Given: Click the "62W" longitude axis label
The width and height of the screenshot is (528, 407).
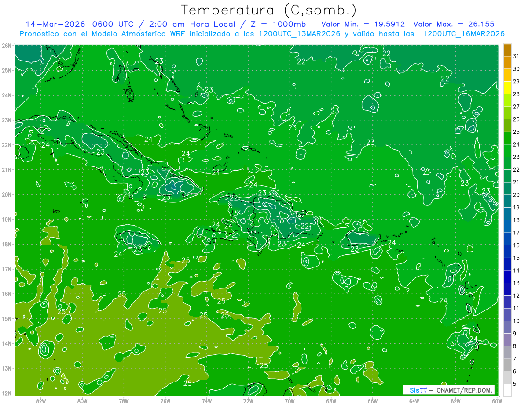Looking at the screenshot, I should [x=455, y=401].
